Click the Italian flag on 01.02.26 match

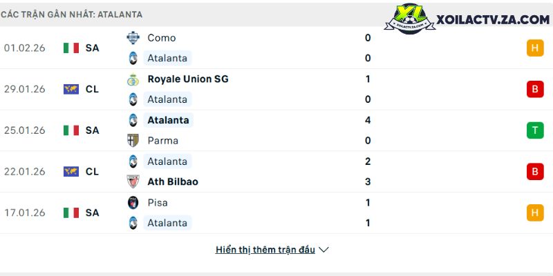[71, 48]
